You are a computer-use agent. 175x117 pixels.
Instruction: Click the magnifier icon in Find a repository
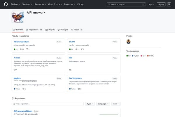(14, 104)
